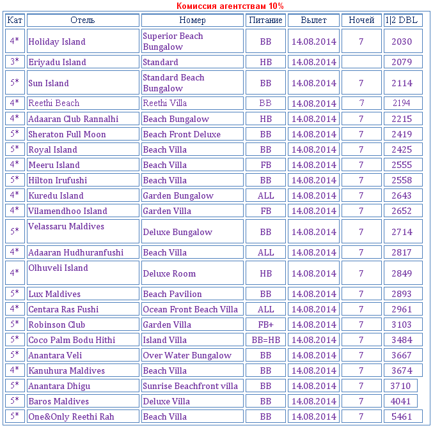The height and width of the screenshot is (428, 433).
Task: Select Ocean Front Beach Villa room
Action: click(190, 309)
